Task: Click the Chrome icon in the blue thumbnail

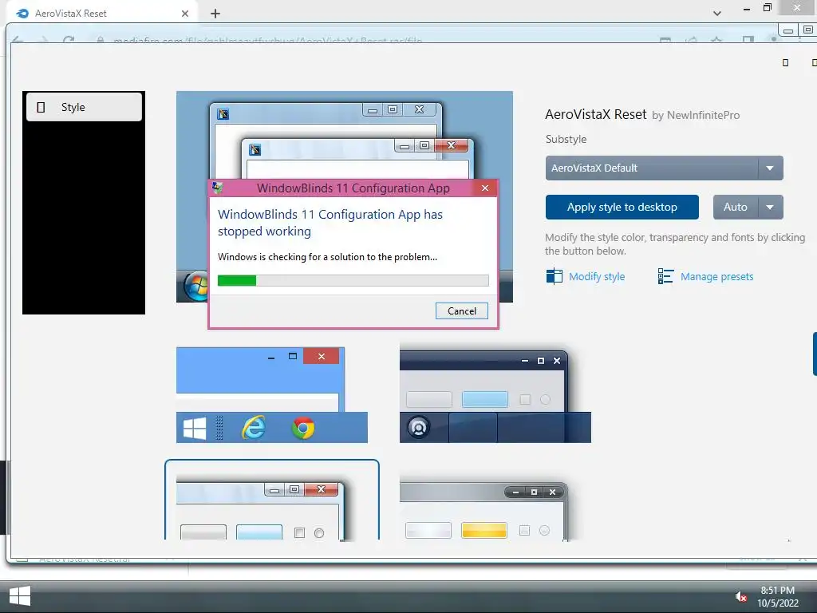Action: pyautogui.click(x=302, y=428)
